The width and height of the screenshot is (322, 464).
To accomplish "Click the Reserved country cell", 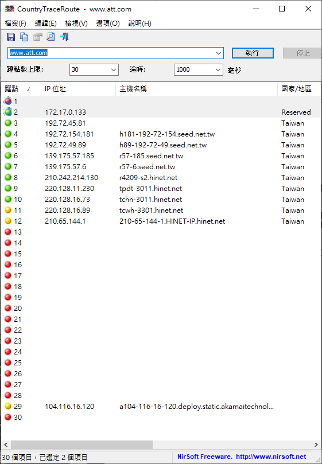I will [x=296, y=112].
